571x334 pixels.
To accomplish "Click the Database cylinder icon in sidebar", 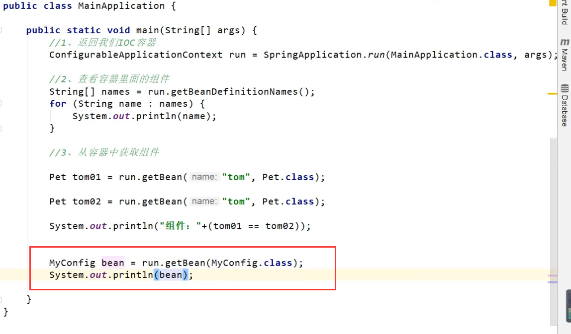I will point(565,88).
